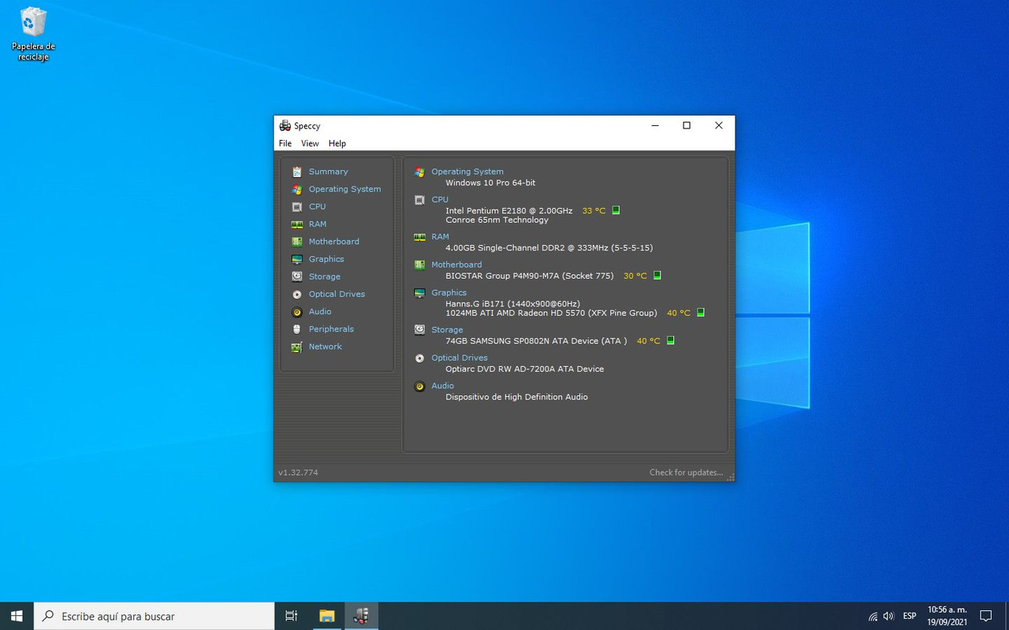Image resolution: width=1009 pixels, height=630 pixels.
Task: Click the Optical Drives icon in summary panel
Action: click(419, 358)
